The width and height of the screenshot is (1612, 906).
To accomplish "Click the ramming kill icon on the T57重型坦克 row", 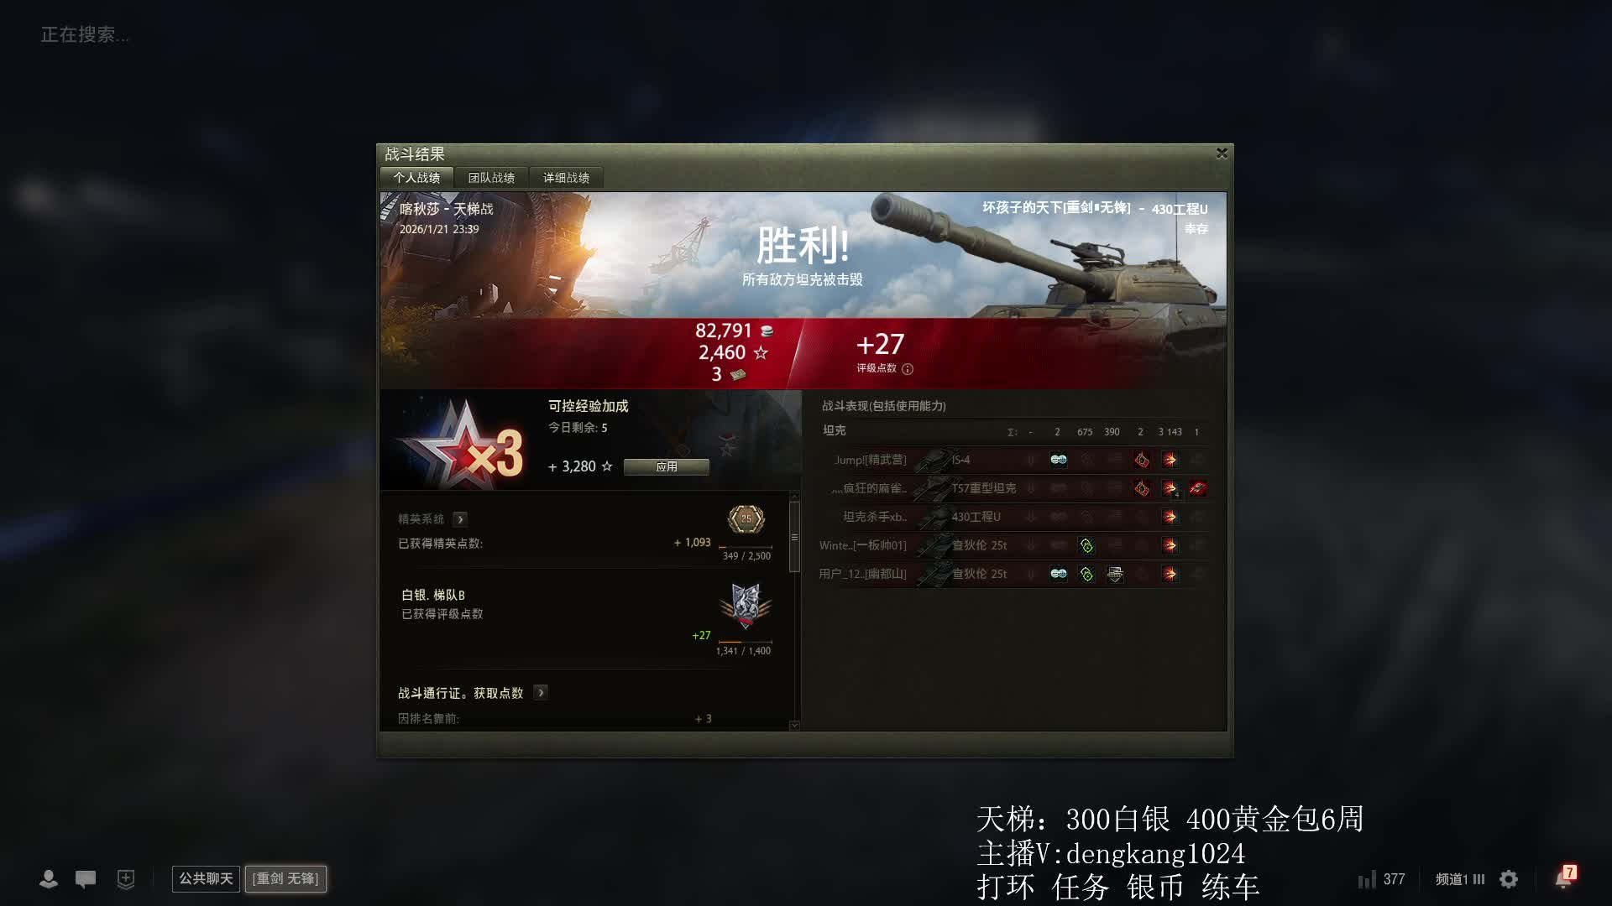I will [1198, 488].
